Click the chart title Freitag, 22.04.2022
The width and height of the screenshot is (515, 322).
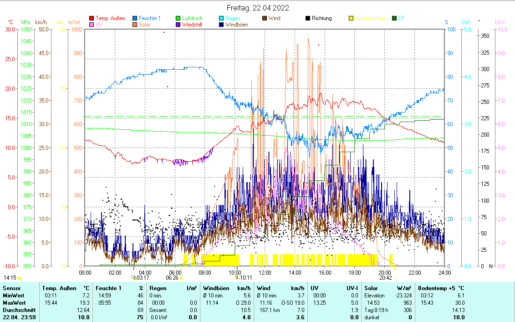point(258,8)
